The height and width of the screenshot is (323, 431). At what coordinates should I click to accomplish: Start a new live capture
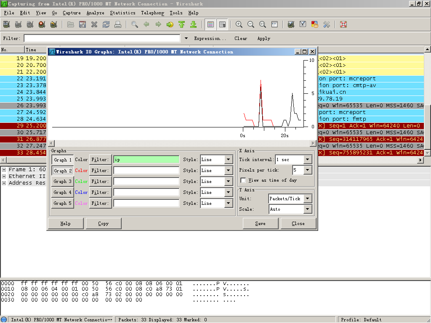click(30, 24)
